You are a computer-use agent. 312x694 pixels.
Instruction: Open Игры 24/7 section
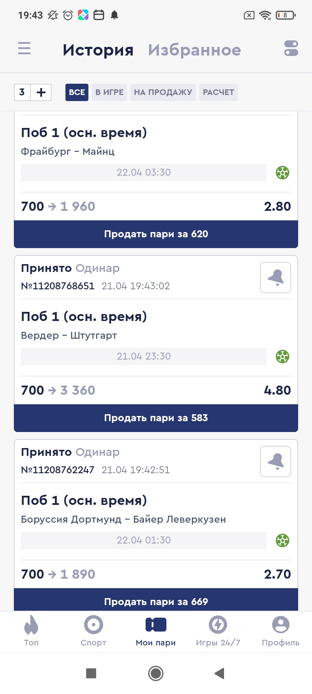coord(218,631)
